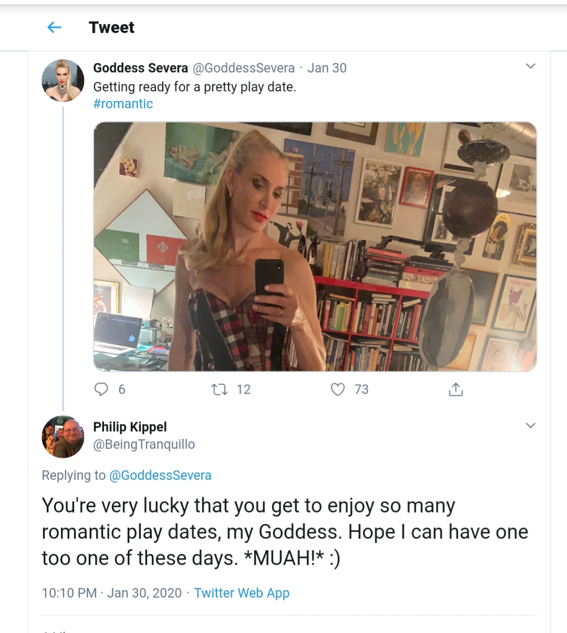Expand the chevron menu on Philip Kippel's reply

click(531, 425)
